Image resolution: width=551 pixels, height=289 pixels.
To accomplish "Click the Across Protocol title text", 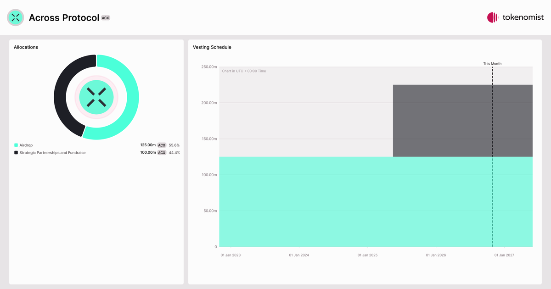I will [x=64, y=17].
